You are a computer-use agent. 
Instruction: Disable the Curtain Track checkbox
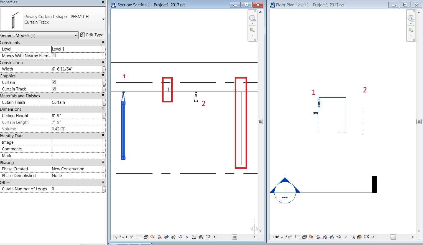click(54, 89)
